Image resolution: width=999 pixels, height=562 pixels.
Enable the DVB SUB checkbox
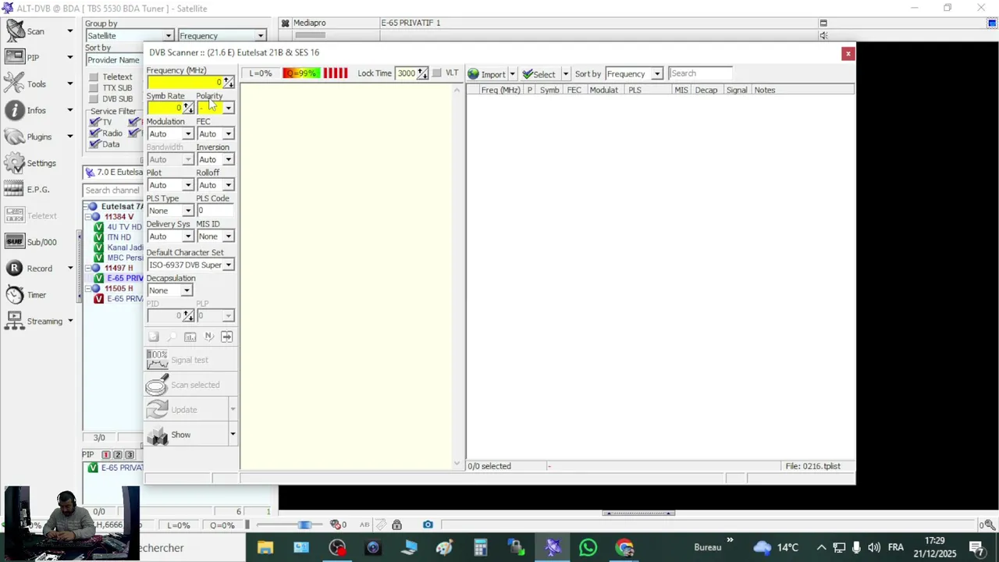click(x=94, y=98)
